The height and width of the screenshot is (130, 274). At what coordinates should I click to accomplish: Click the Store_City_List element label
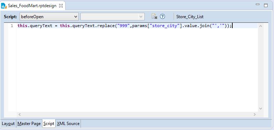tap(190, 17)
